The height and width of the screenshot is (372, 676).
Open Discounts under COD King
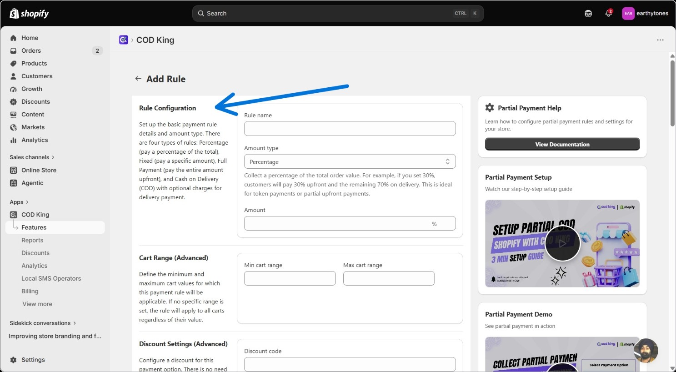[35, 253]
